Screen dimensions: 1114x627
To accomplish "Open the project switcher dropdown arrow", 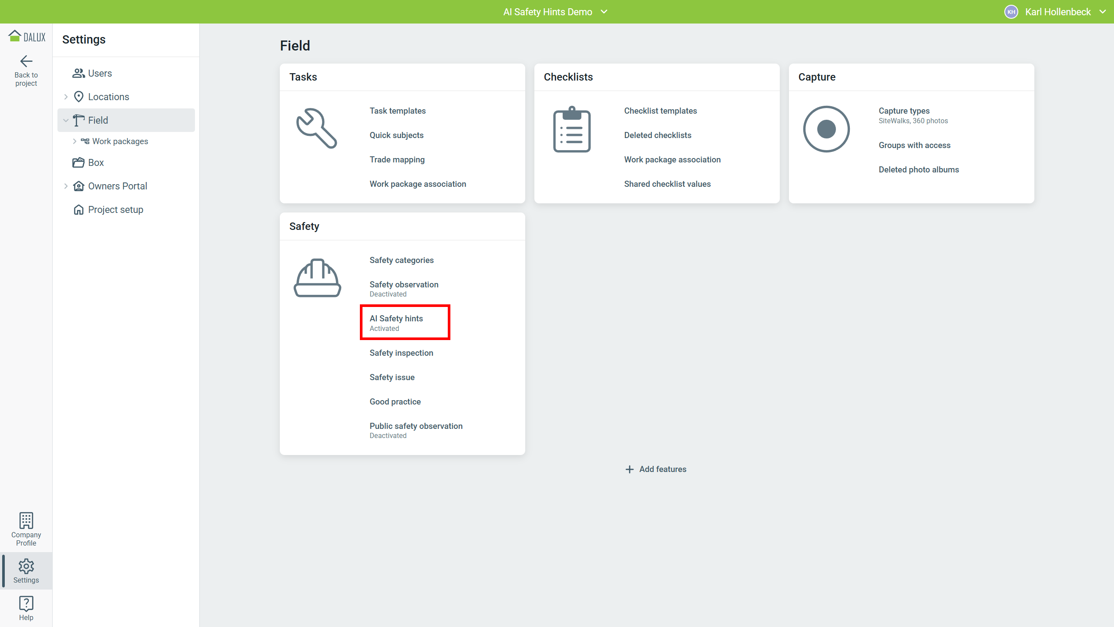I will tap(604, 12).
